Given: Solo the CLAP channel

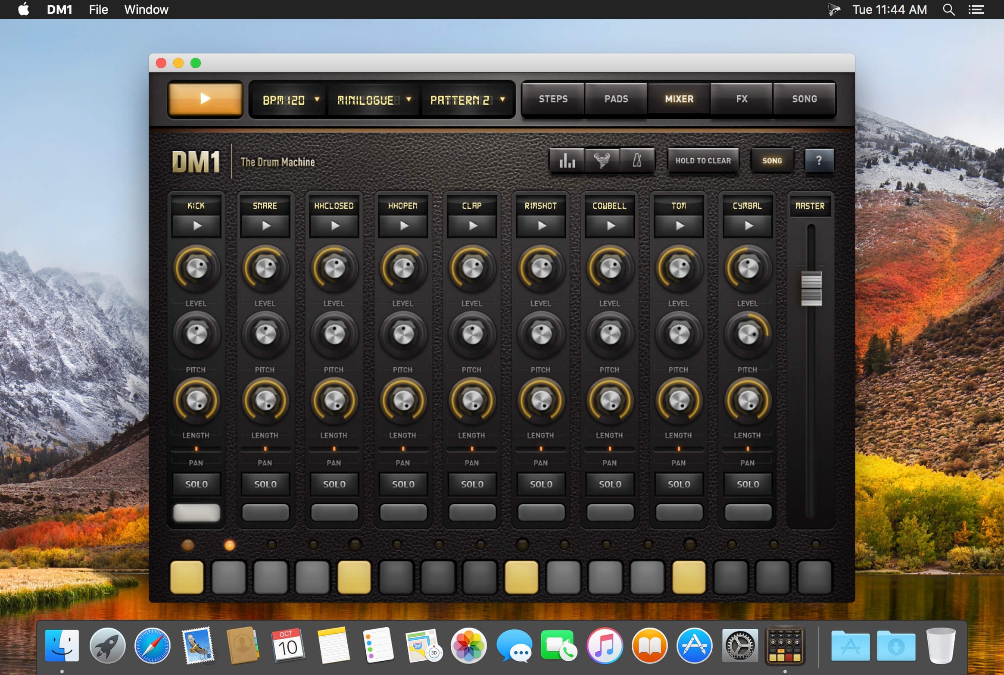Looking at the screenshot, I should pos(472,484).
